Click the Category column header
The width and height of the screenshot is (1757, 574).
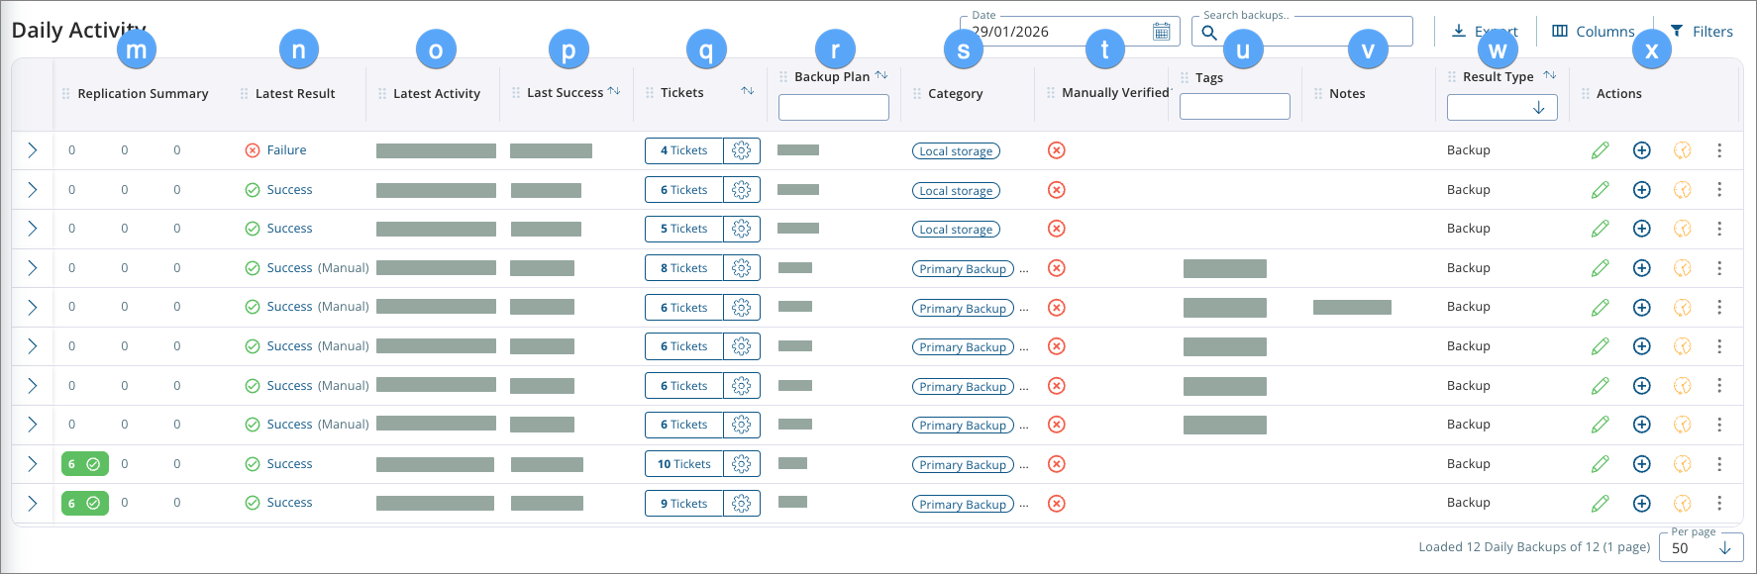(x=956, y=94)
